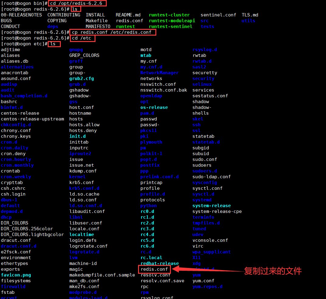Click the GREP_COLORS entry

point(84,56)
